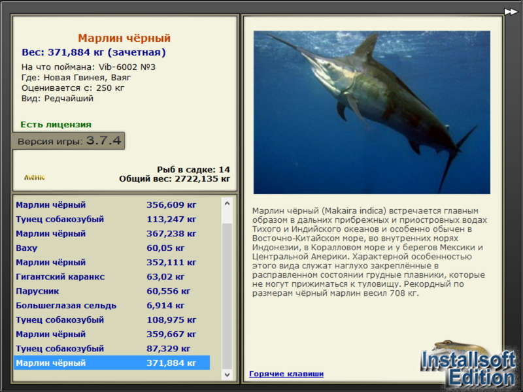
Task: Click the Версия игры 3.7.4 label
Action: point(69,140)
